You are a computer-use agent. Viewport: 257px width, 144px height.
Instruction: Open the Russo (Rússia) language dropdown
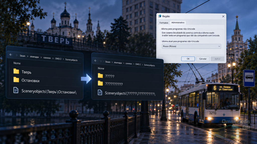(191, 46)
